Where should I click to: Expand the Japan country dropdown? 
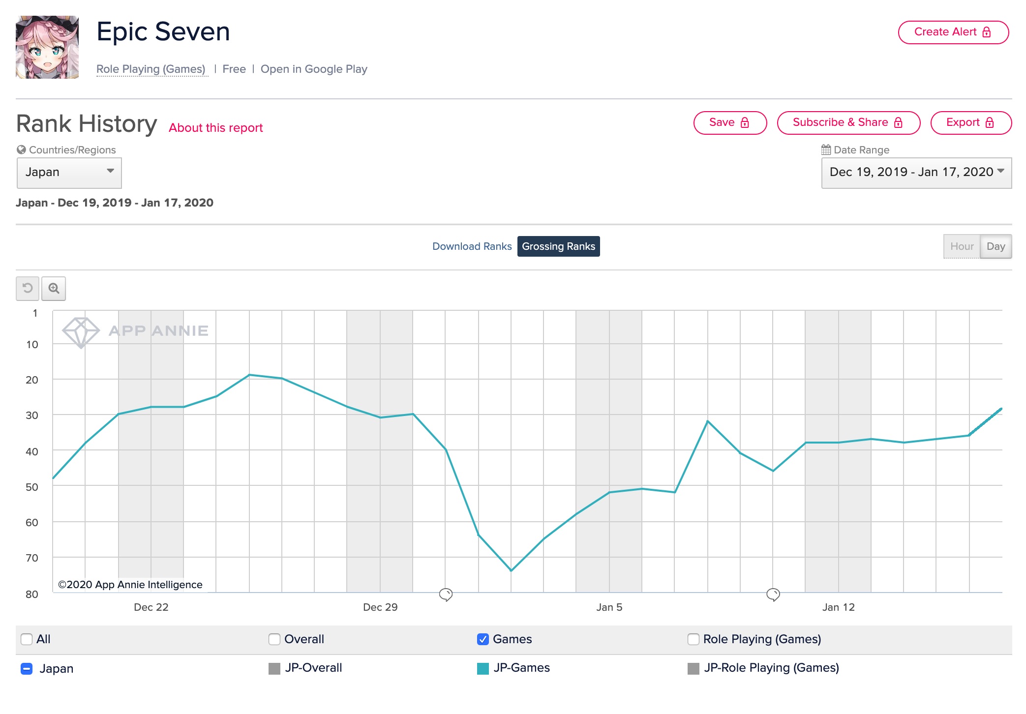[69, 173]
